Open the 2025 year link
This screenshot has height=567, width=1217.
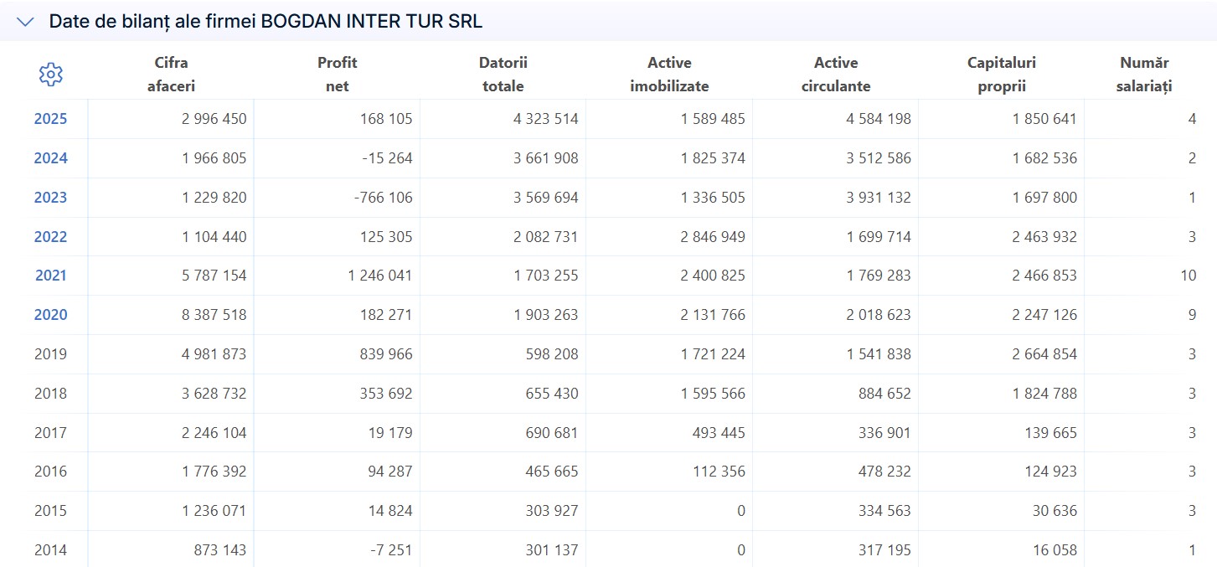(x=50, y=119)
